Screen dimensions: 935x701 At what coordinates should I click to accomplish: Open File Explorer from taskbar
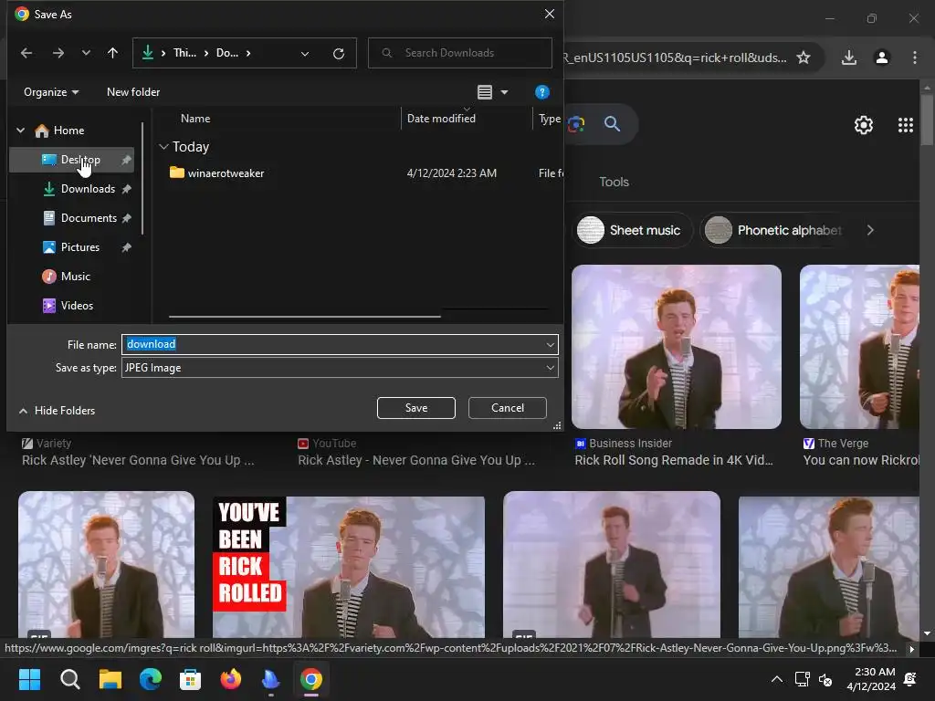[x=110, y=679]
